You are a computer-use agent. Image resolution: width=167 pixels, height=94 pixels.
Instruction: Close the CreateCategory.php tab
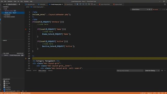62,4
